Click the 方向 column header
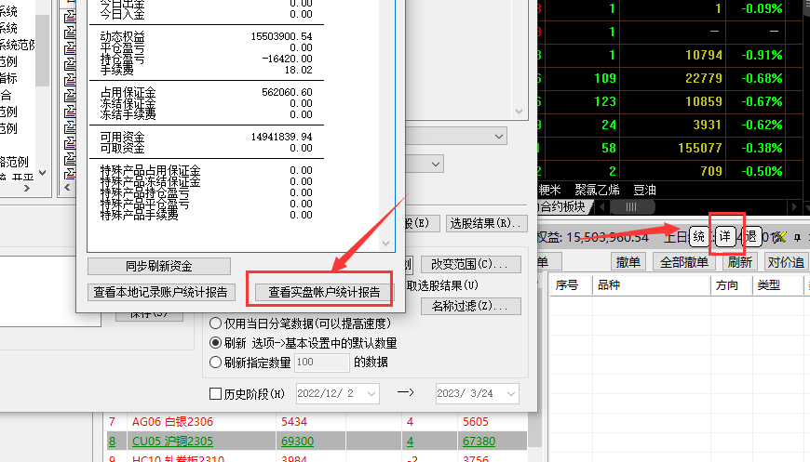Image resolution: width=810 pixels, height=462 pixels. [732, 285]
